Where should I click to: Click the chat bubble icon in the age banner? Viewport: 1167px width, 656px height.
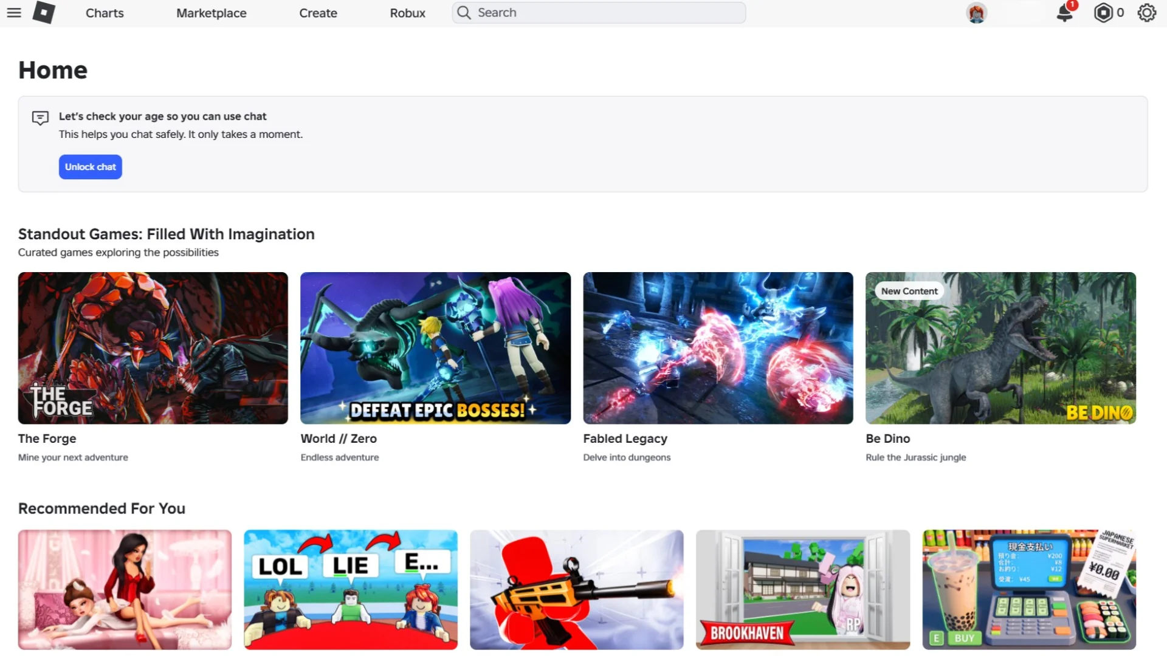pyautogui.click(x=40, y=118)
